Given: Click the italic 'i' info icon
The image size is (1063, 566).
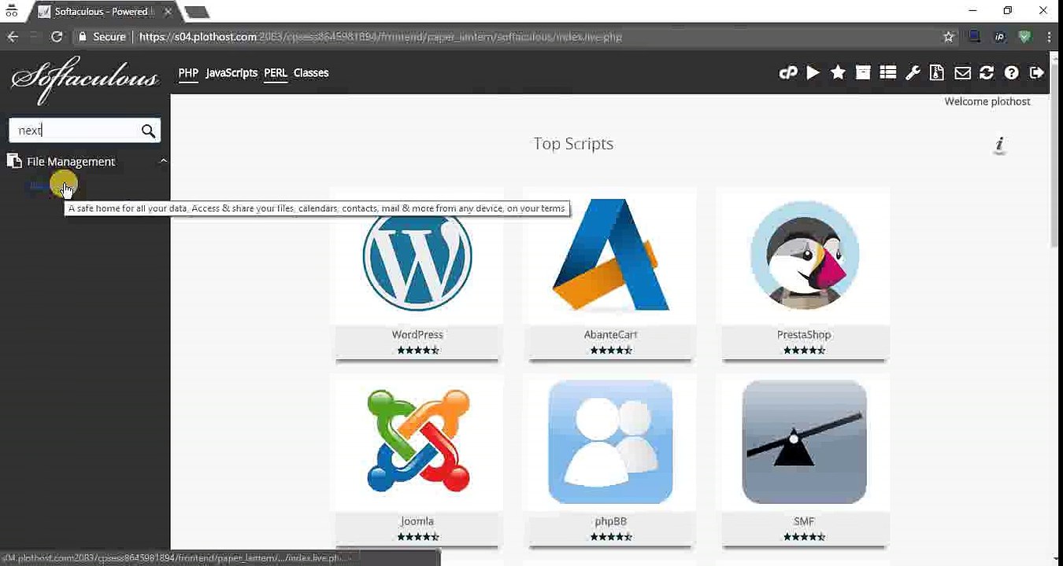Looking at the screenshot, I should [1000, 145].
